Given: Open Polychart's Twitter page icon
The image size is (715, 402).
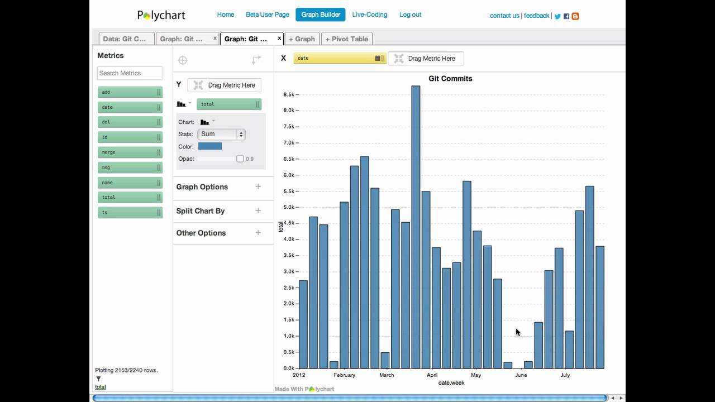Looking at the screenshot, I should [557, 16].
